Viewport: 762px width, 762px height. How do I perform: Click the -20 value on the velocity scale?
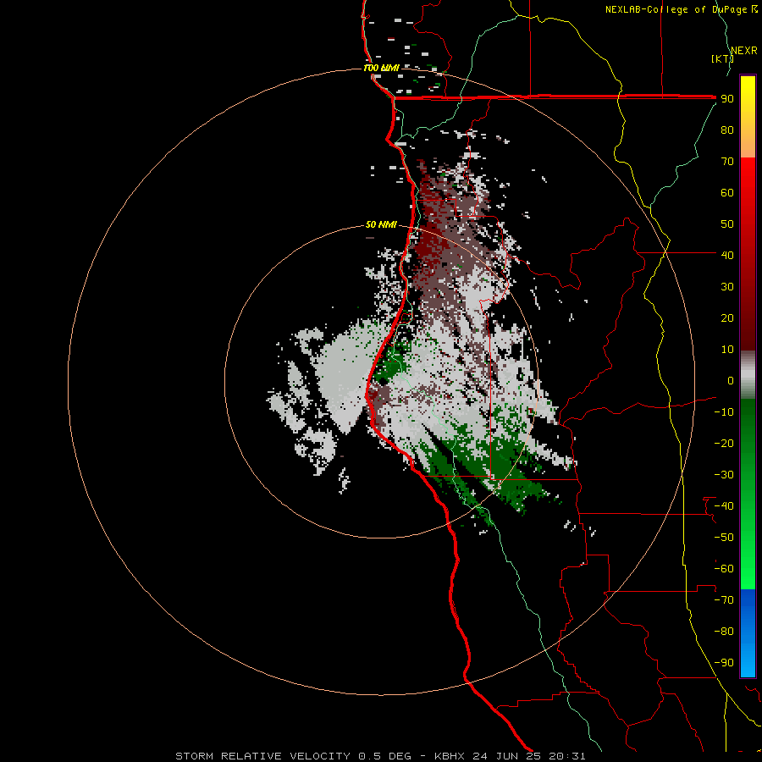click(x=724, y=443)
